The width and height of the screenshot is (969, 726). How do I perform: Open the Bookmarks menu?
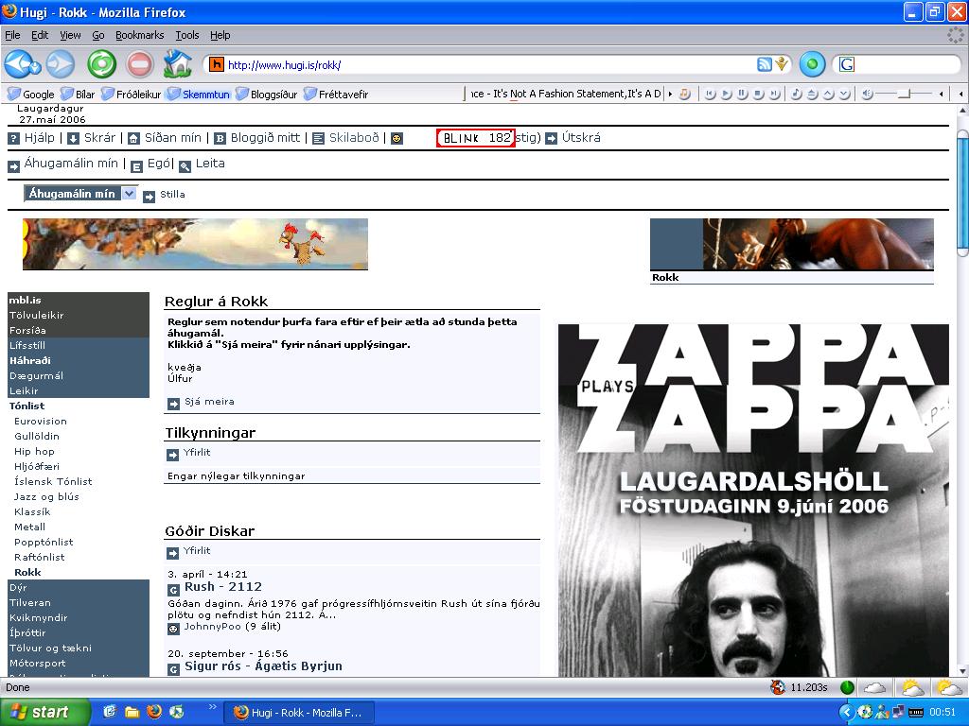tap(140, 35)
